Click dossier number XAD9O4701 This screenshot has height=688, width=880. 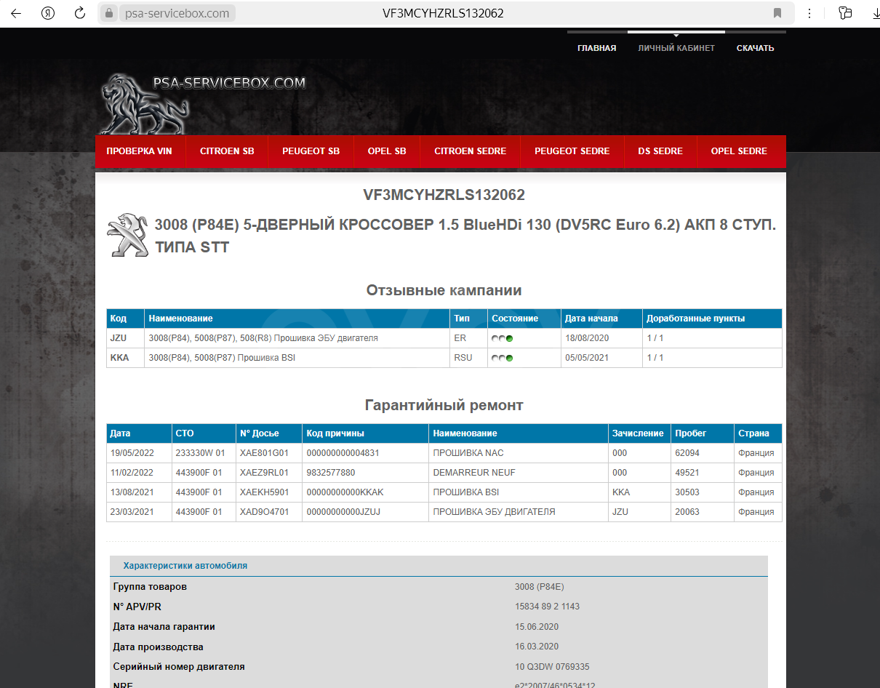pos(264,512)
